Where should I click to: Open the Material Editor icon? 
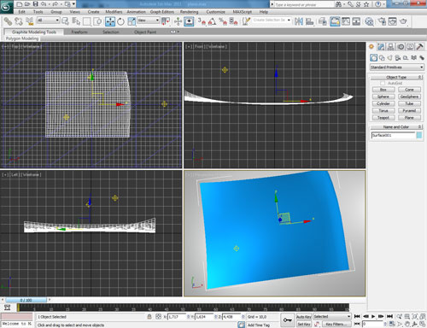click(x=369, y=21)
